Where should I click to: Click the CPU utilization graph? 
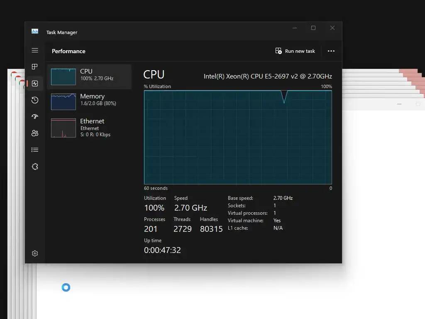[238, 137]
